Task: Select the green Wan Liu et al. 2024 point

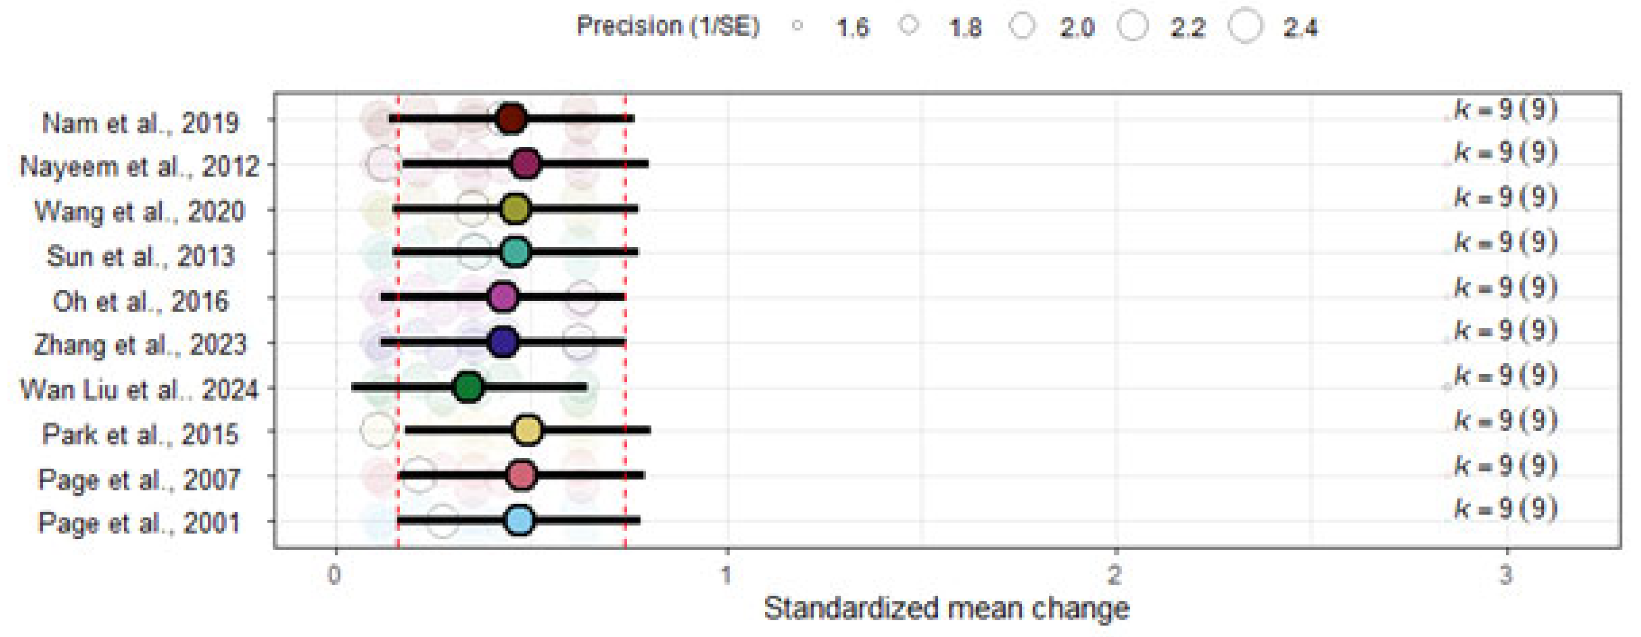Action: (469, 387)
